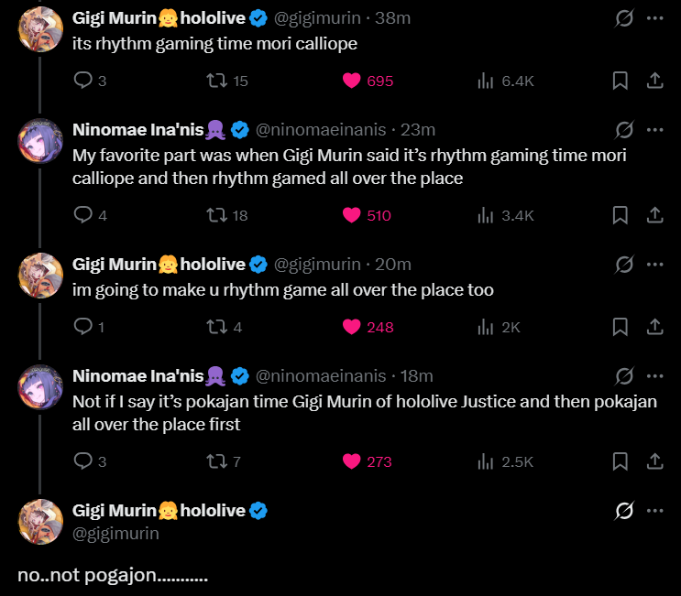The height and width of the screenshot is (596, 681).
Task: Open more options on final Gigi tweet
Action: coord(655,511)
